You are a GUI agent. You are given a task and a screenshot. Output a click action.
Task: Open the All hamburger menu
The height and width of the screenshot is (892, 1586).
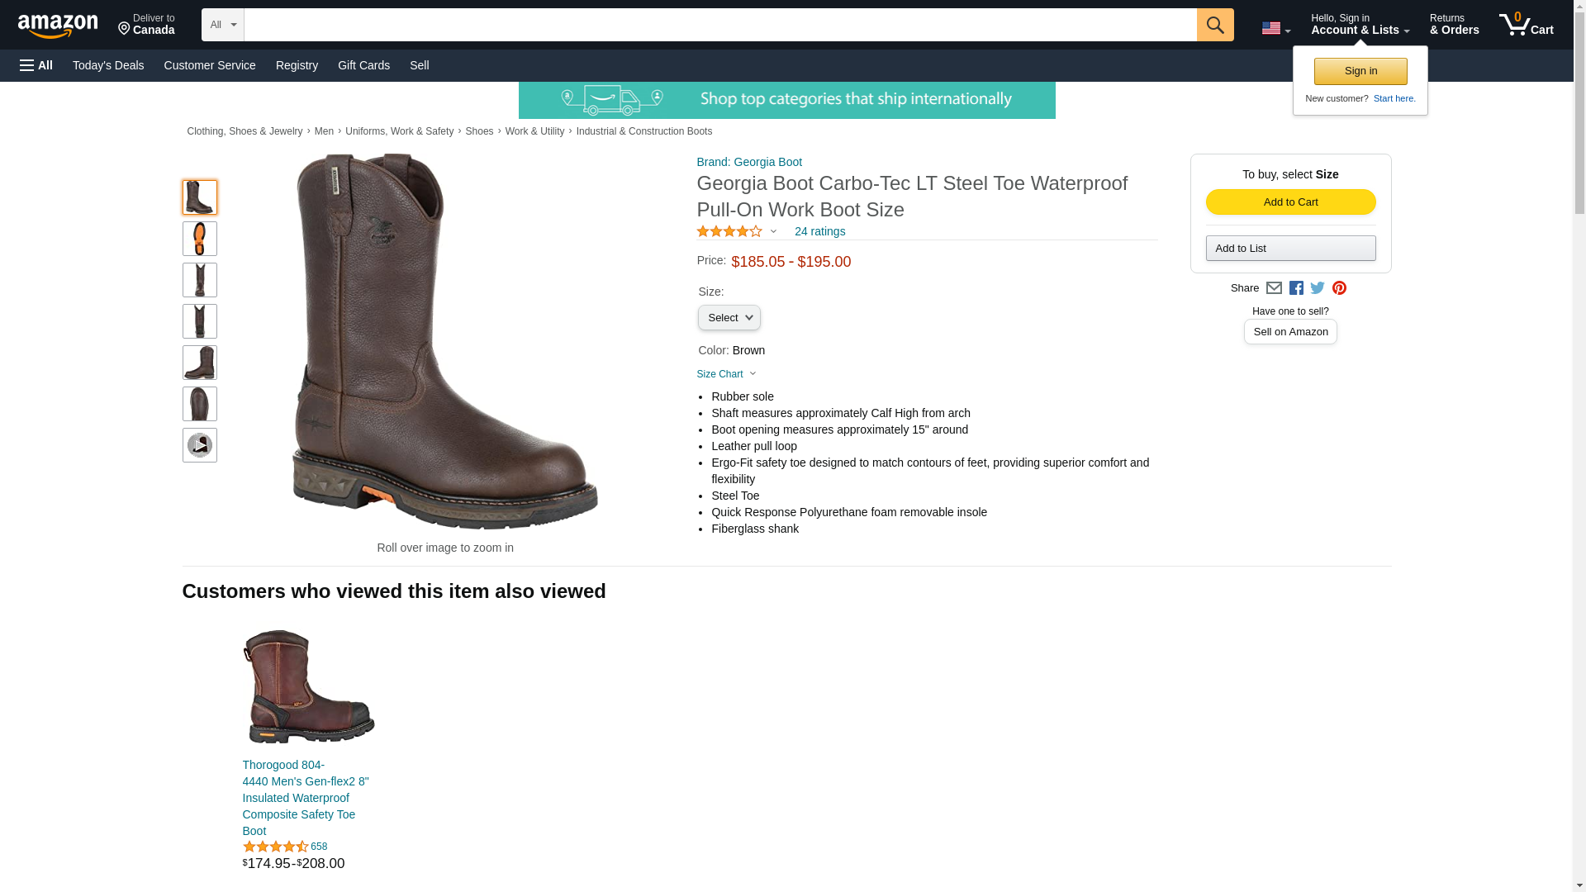pyautogui.click(x=36, y=65)
